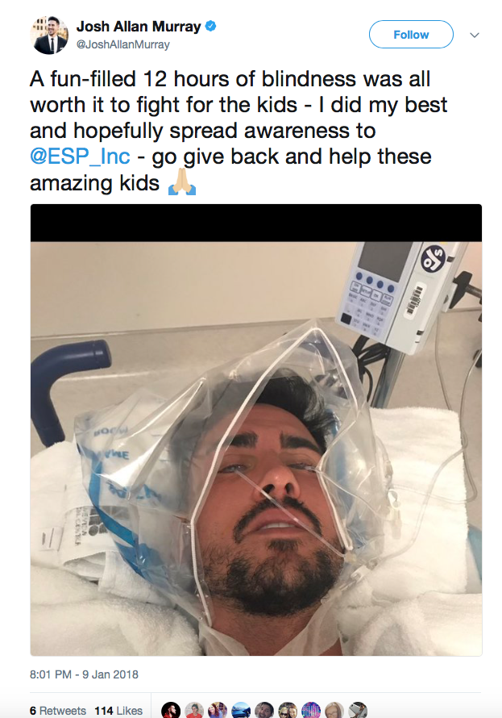Screen dimensions: 502x718
Task: Open the liker avatar of woman in red top
Action: 194,710
